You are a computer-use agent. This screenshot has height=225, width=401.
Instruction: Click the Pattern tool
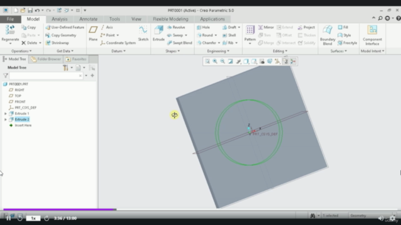[250, 34]
